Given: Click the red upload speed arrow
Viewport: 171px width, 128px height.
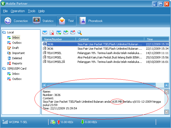Looking at the screenshot, I should click(59, 122).
